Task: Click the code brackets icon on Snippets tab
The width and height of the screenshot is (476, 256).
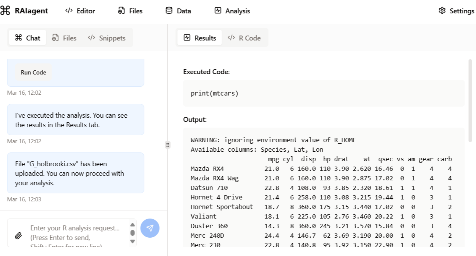Action: click(x=91, y=37)
